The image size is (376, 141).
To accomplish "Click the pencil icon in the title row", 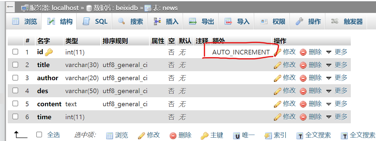I will click(x=277, y=65).
